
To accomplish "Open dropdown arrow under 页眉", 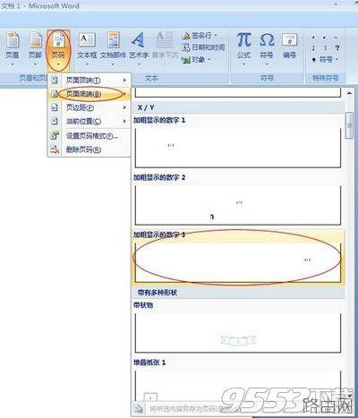I will [13, 64].
